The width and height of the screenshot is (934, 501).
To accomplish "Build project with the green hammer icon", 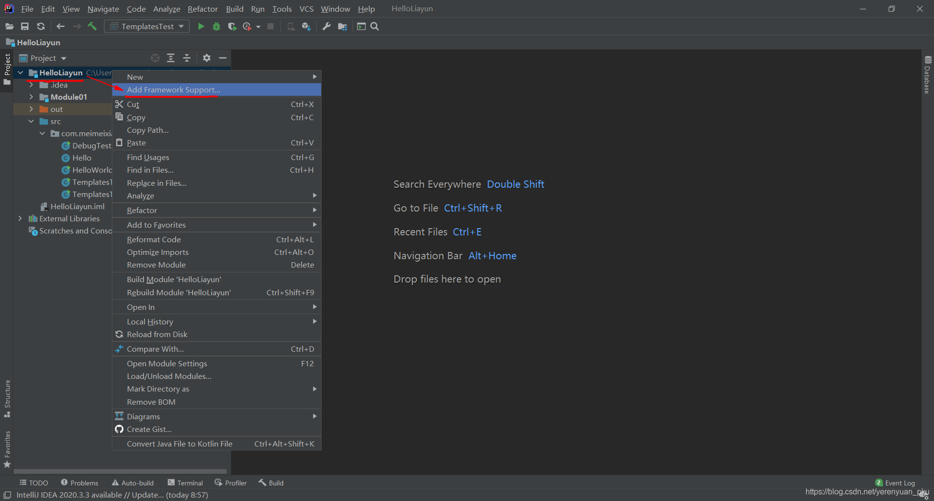I will click(x=92, y=26).
